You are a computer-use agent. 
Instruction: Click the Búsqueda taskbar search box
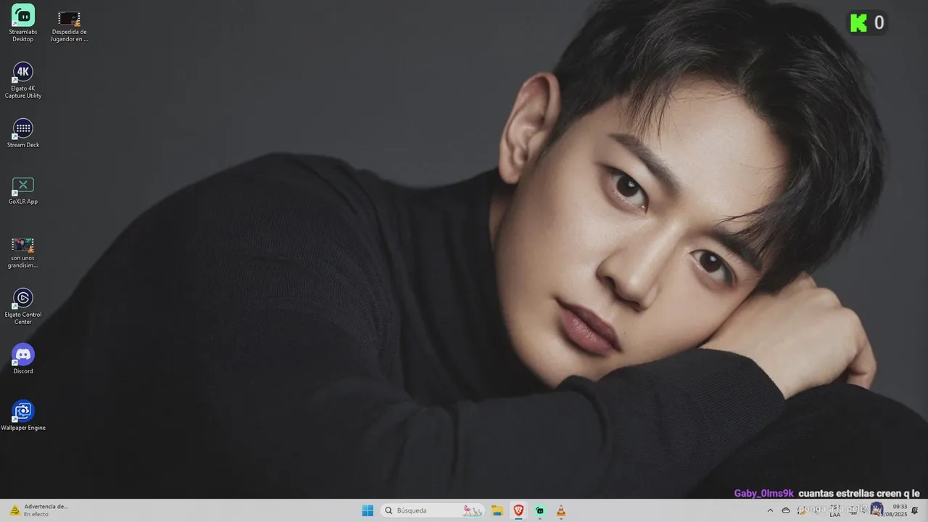tap(433, 510)
